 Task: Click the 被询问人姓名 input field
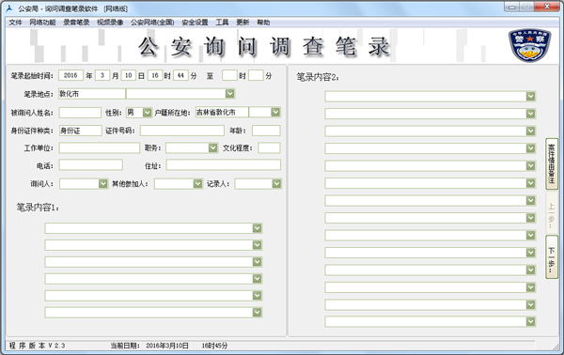point(80,113)
